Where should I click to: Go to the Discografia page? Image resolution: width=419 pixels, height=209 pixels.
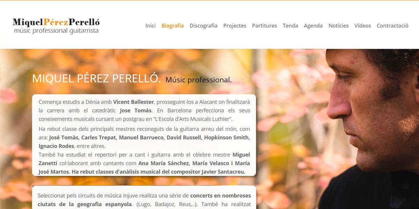tap(204, 25)
